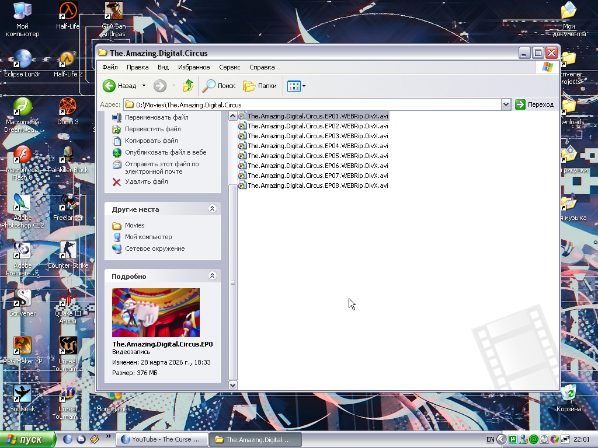
Task: Open the Избранное menu
Action: pos(194,67)
